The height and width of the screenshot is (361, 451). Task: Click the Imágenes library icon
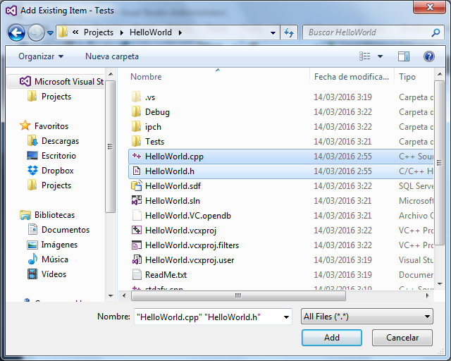point(32,245)
